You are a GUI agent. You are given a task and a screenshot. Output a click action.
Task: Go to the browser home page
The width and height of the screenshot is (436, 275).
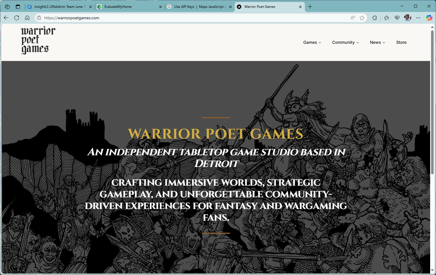27,18
